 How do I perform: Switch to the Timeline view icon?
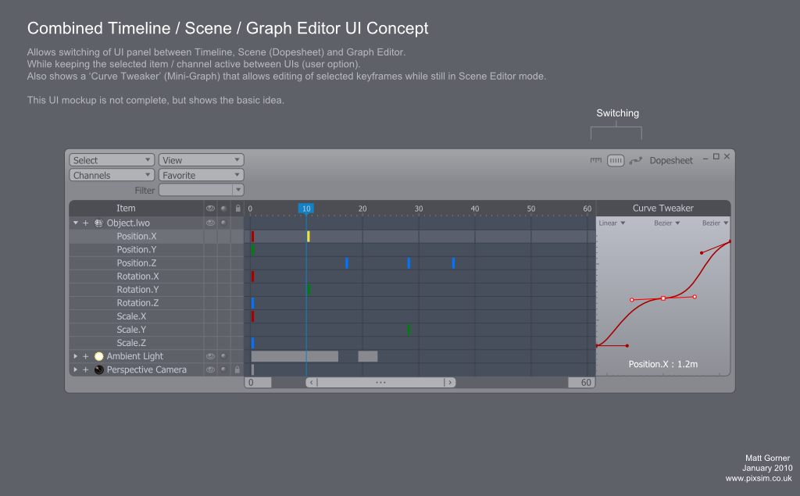(596, 160)
